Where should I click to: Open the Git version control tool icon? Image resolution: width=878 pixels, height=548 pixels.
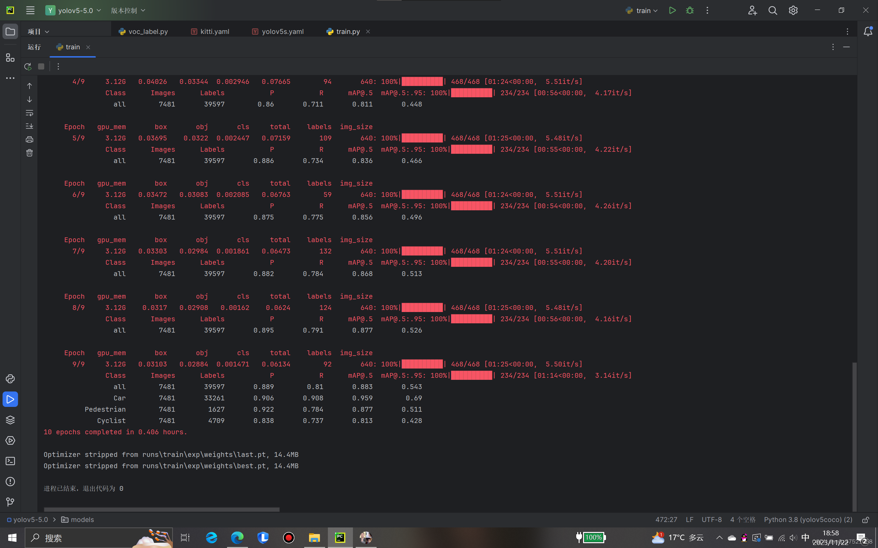[10, 502]
